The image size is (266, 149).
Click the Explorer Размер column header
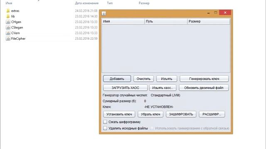point(144,3)
